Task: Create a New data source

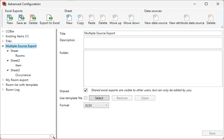Action: pos(156,19)
